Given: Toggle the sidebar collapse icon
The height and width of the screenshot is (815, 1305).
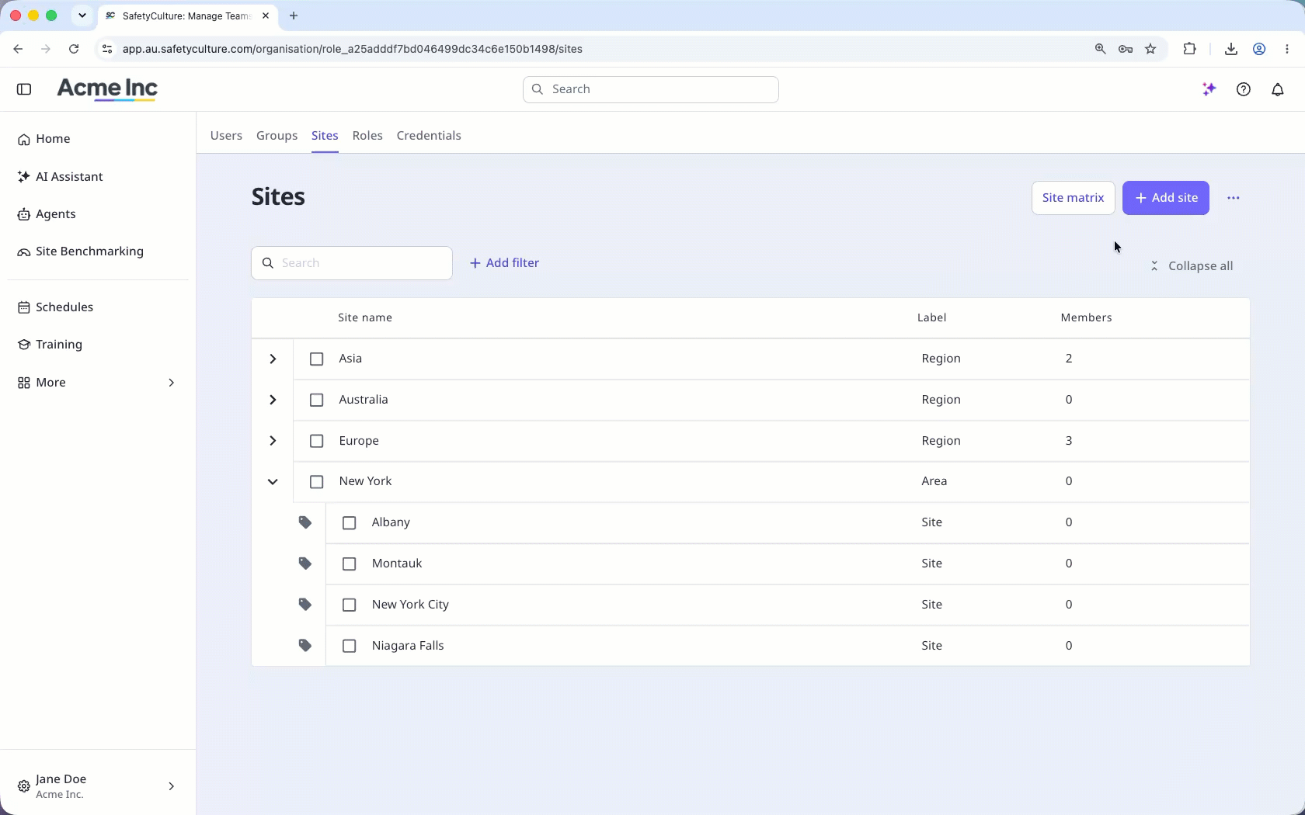Looking at the screenshot, I should click(24, 89).
